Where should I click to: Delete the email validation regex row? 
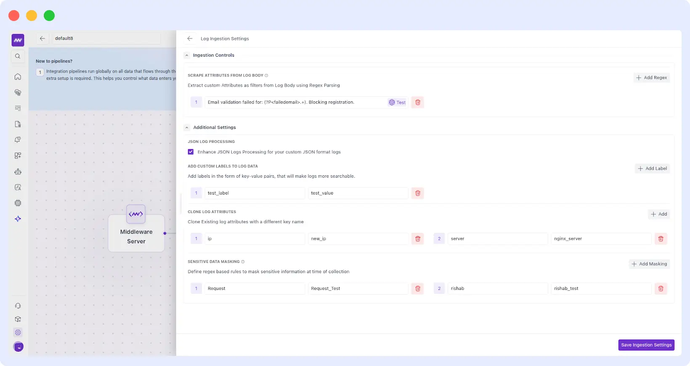click(x=417, y=103)
